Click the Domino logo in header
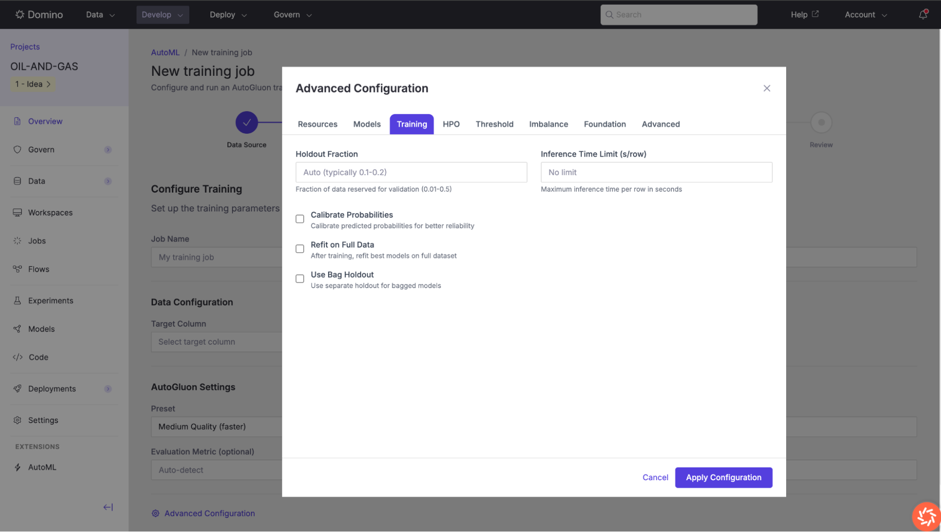The height and width of the screenshot is (532, 941). [x=39, y=15]
